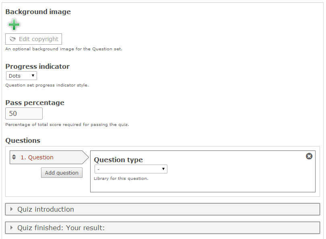Click the Question type heading label
This screenshot has width=326, height=239.
(118, 160)
